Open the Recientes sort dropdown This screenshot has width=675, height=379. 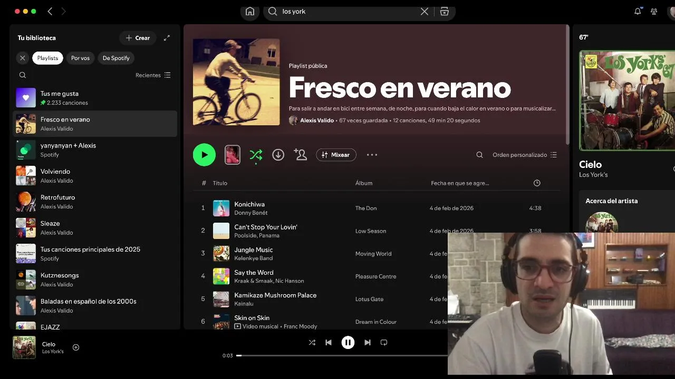click(153, 75)
